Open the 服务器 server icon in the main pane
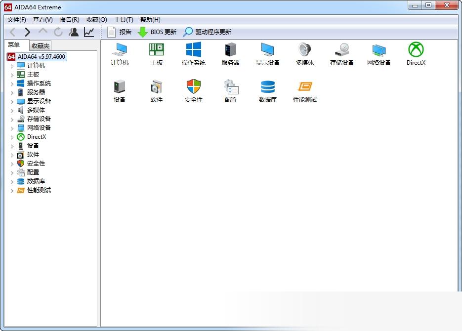Screen dimensions: 462x331 231,50
